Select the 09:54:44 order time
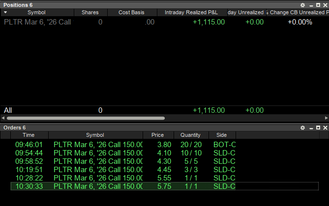Viewport: 329px width, 206px height. tap(29, 153)
